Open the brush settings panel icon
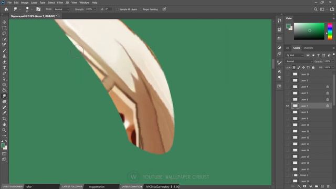The width and height of the screenshot is (336, 189). point(38,9)
